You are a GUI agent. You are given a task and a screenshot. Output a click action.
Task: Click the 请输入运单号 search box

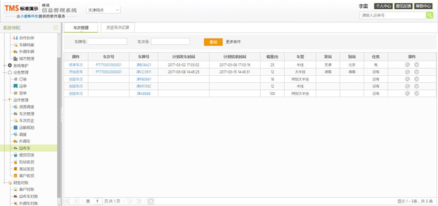[x=393, y=16]
